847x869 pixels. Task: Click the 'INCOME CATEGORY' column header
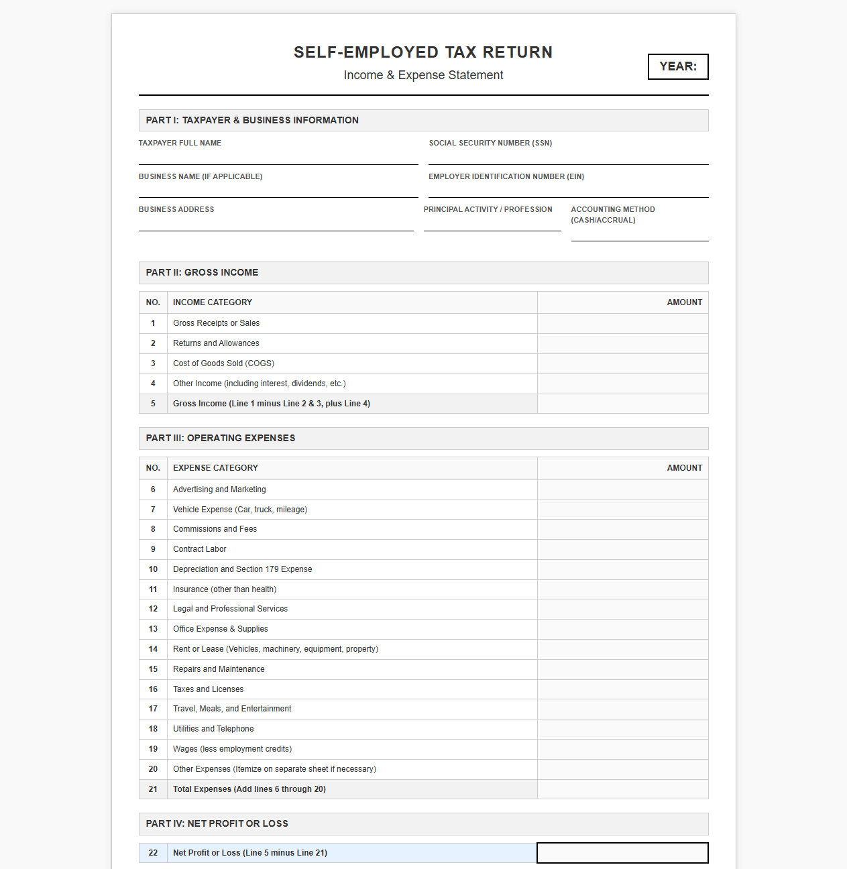point(213,302)
